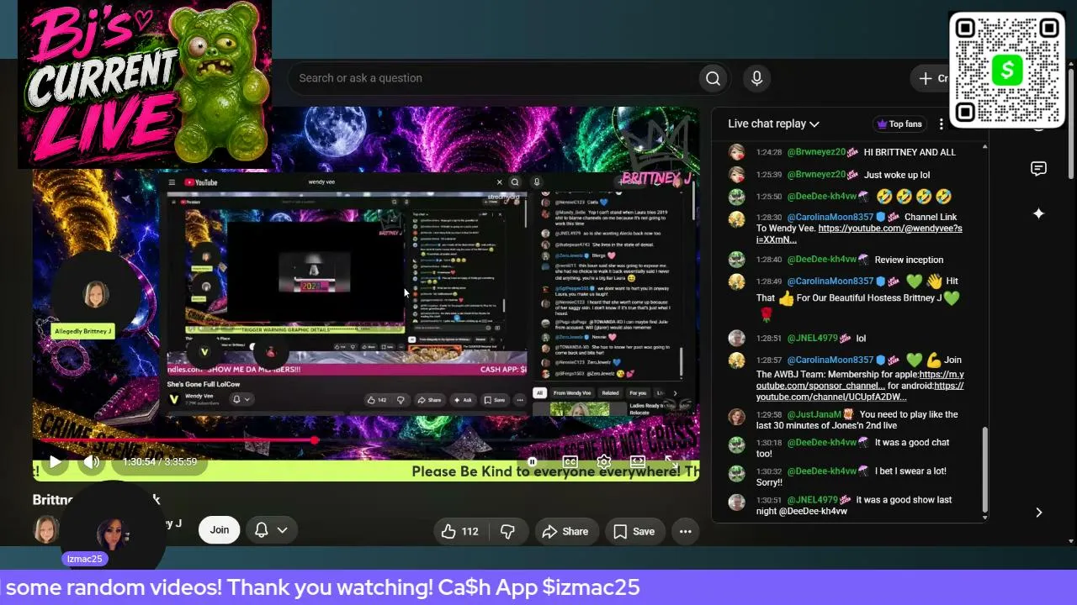Open ellipsis menu in embedded Wendy Vee video
This screenshot has width=1077, height=605.
click(519, 400)
